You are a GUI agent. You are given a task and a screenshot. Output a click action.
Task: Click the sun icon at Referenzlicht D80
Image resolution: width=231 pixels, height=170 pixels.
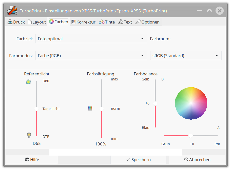coord(28,82)
